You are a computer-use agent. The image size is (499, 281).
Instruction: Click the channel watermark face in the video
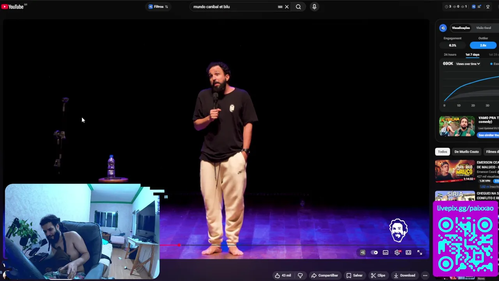pyautogui.click(x=398, y=230)
